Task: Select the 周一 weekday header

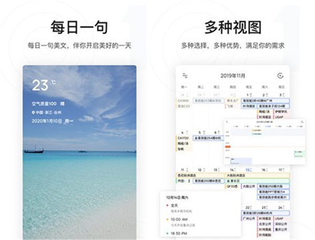Action: tap(184, 87)
